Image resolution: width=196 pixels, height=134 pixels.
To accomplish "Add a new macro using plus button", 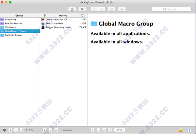I will (x=45, y=130).
